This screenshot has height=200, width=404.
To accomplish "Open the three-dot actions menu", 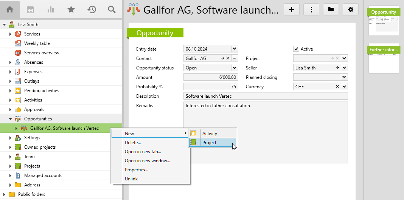I will [311, 10].
